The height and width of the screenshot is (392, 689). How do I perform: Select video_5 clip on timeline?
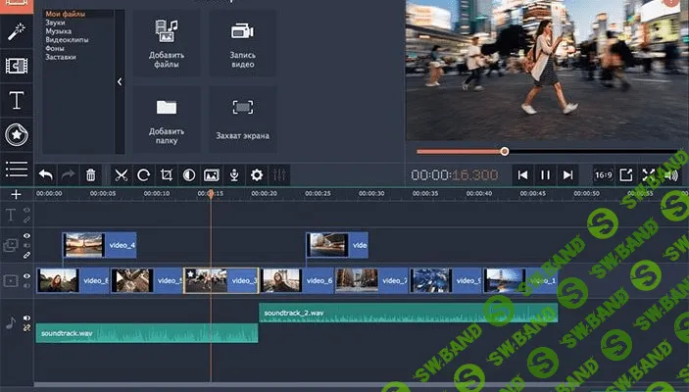pos(147,280)
